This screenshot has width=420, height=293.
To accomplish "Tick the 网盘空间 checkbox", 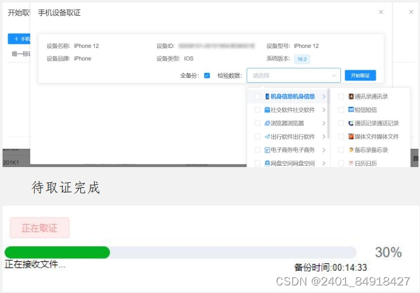I will [257, 163].
